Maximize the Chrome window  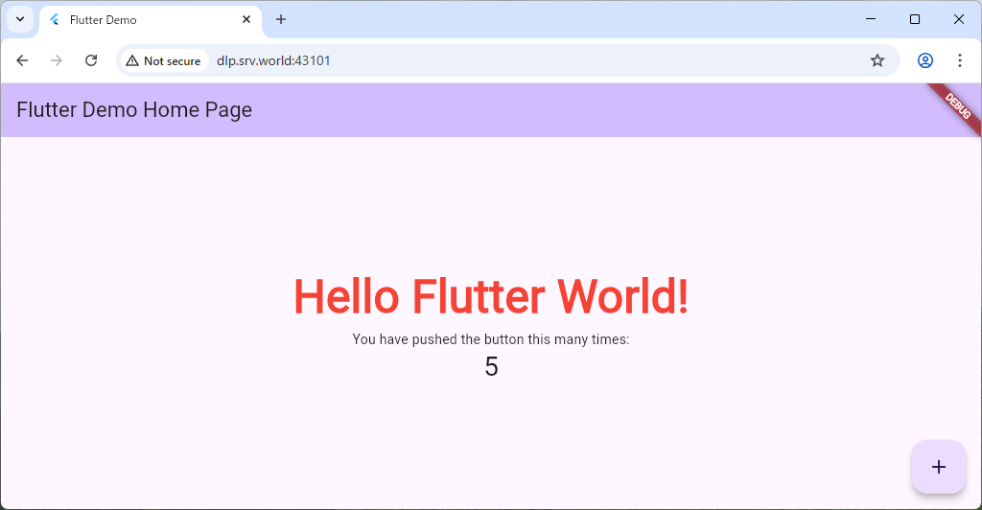[915, 19]
